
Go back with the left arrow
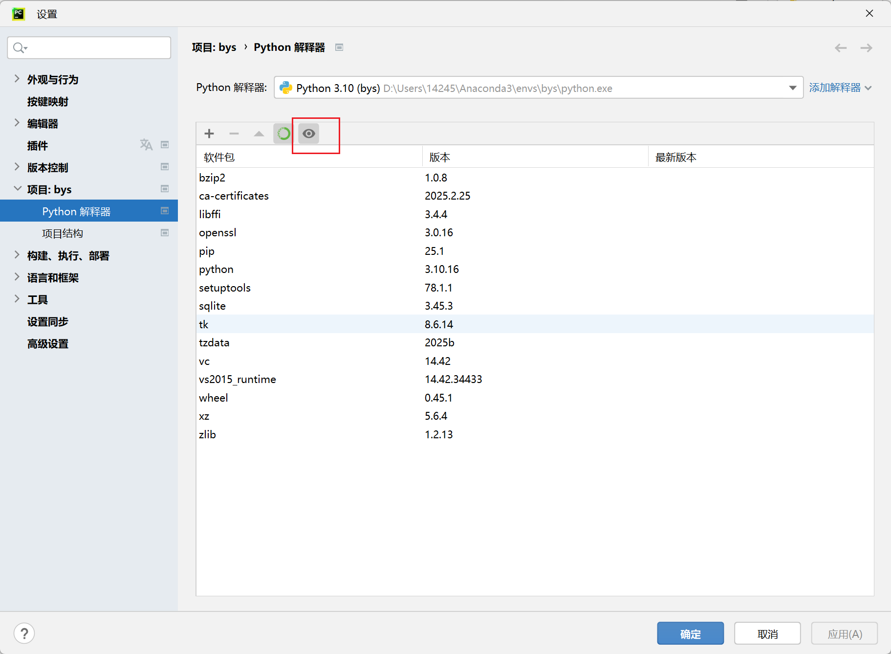[x=841, y=47]
